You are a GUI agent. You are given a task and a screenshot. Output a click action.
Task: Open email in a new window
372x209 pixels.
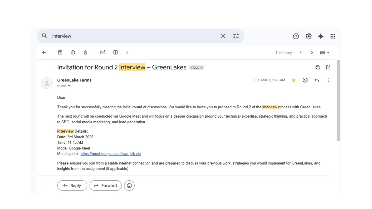coord(328,67)
